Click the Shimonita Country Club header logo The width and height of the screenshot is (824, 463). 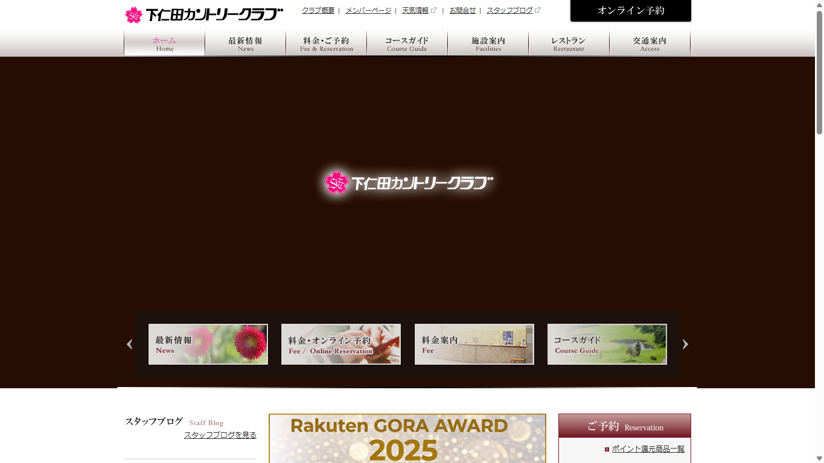point(204,14)
